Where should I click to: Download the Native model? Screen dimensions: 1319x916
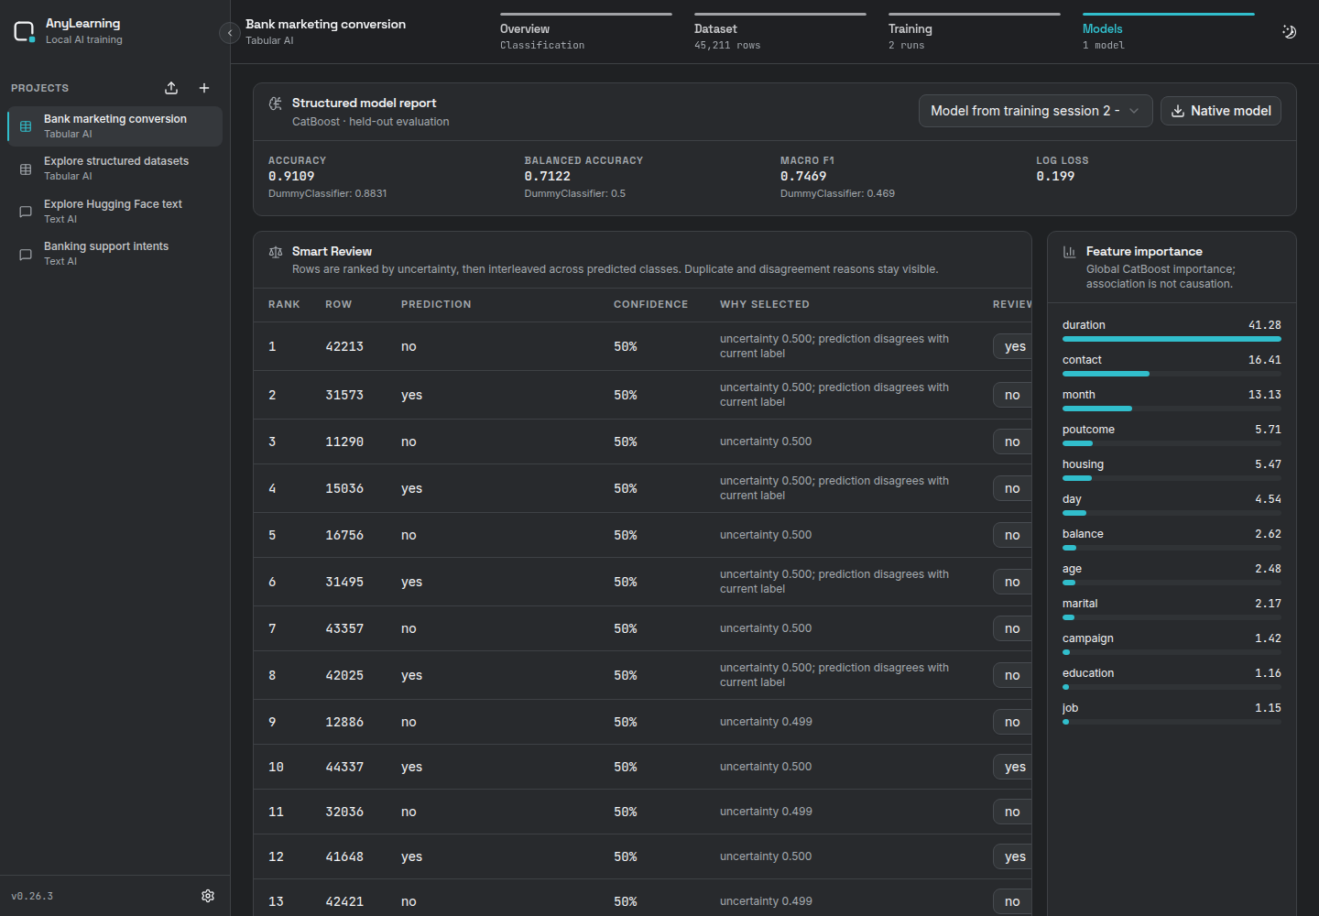pos(1221,111)
